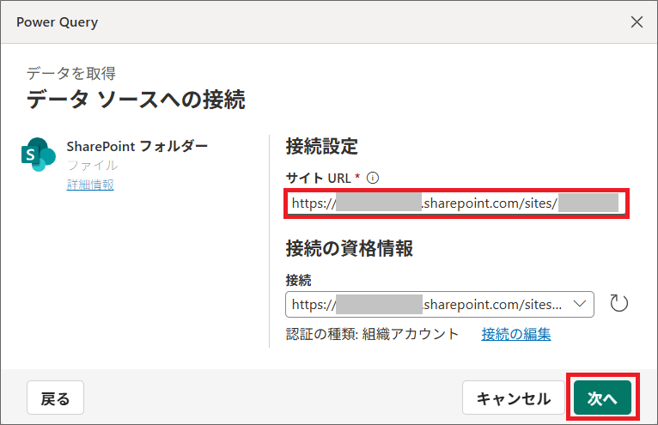This screenshot has height=425, width=658.
Task: Open the 詳細情報 link
Action: [x=90, y=185]
